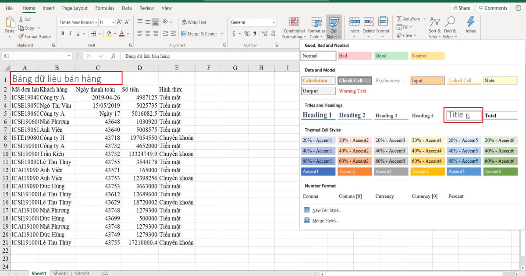
Task: Open the Review ribbon tab
Action: [x=146, y=7]
